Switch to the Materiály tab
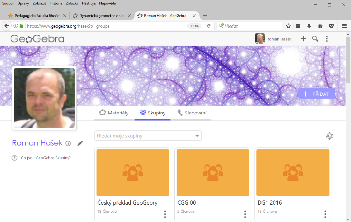Image resolution: width=351 pixels, height=222 pixels. click(x=114, y=113)
